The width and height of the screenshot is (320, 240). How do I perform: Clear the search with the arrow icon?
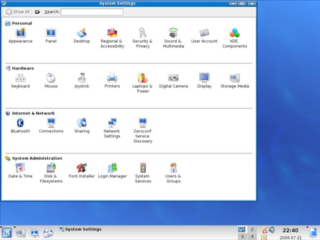pyautogui.click(x=37, y=12)
